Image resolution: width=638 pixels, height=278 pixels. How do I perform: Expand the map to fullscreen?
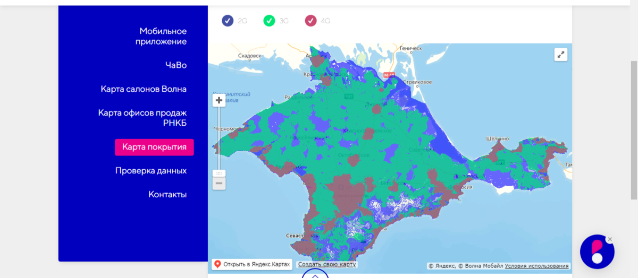[561, 54]
